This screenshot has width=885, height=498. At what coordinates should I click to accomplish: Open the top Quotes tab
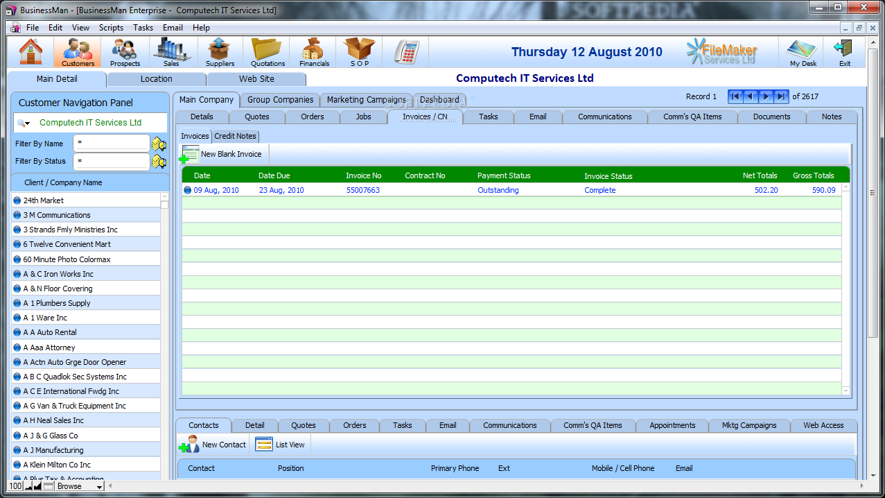coord(257,117)
